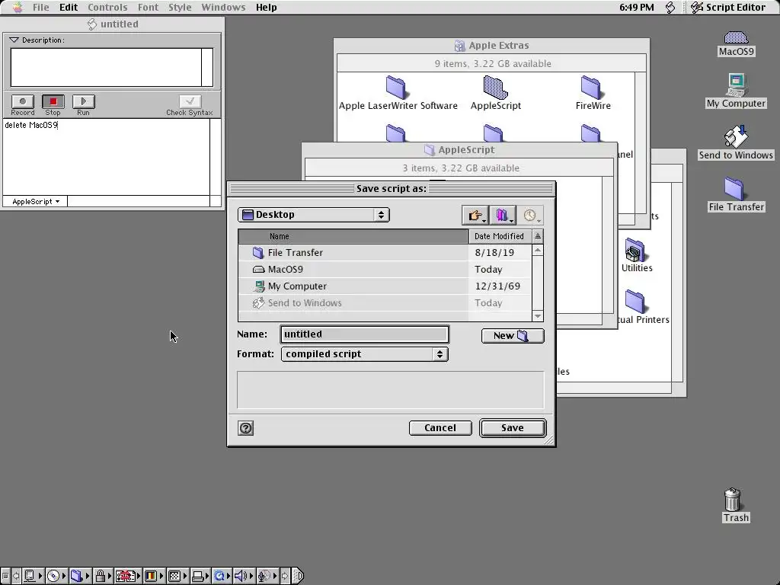The width and height of the screenshot is (780, 585).
Task: Select the MacOS9 disk icon on desktop
Action: tap(737, 38)
